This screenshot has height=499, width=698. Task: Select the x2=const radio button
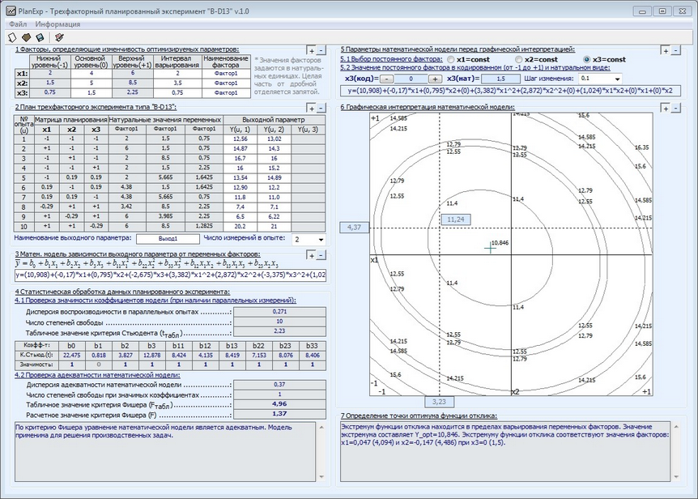[518, 59]
